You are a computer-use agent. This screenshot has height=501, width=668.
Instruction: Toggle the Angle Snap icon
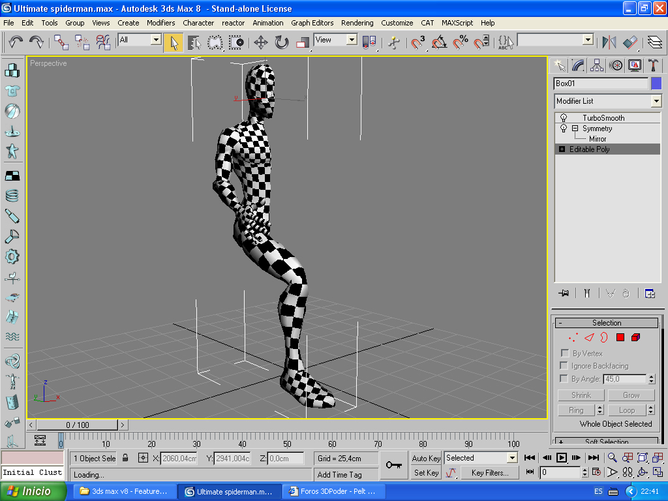[439, 42]
